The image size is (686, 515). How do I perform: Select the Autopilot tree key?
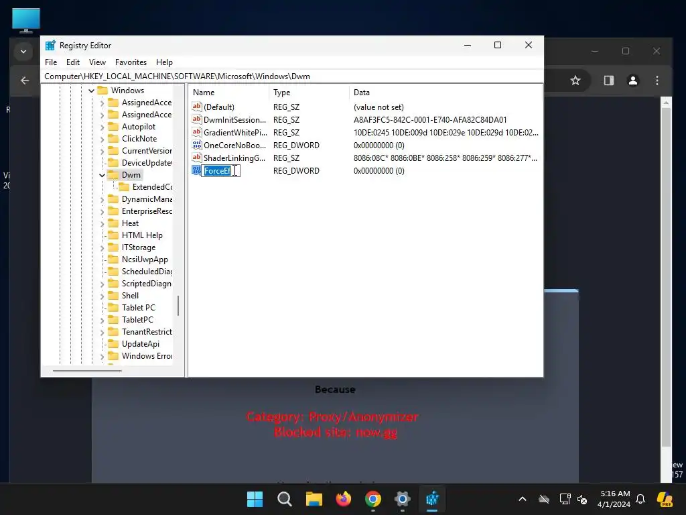click(138, 127)
